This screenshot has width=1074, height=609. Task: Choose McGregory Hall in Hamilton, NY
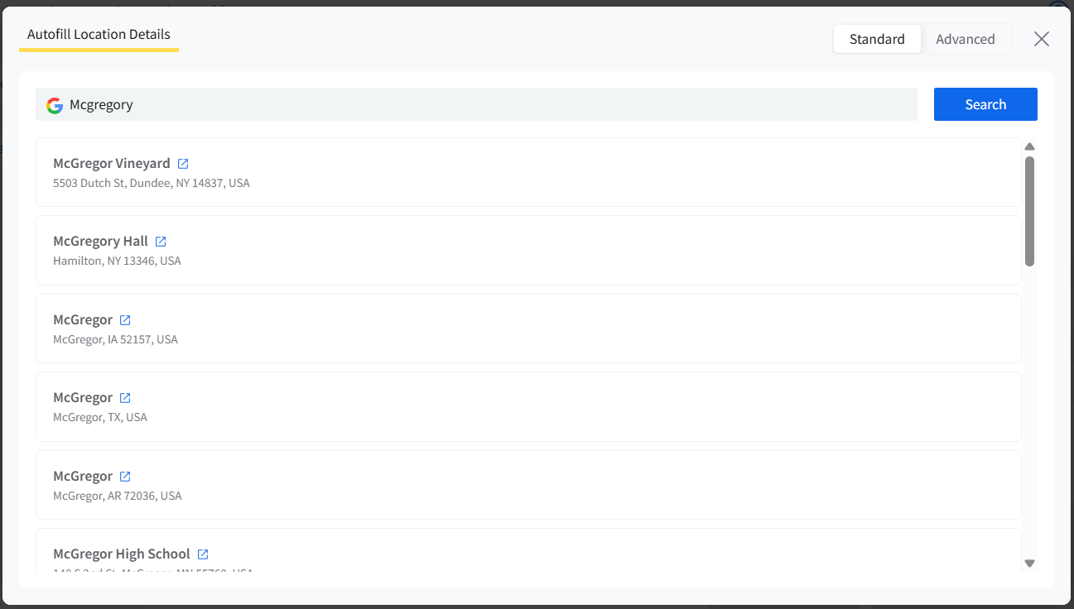click(528, 251)
